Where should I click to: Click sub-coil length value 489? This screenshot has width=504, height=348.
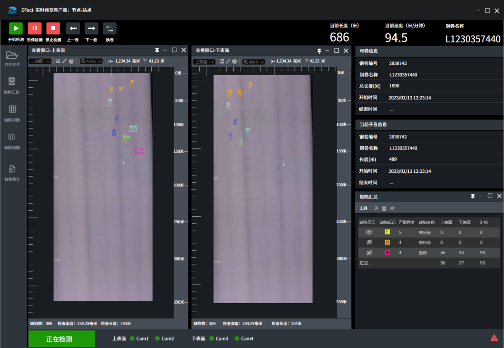tap(393, 159)
